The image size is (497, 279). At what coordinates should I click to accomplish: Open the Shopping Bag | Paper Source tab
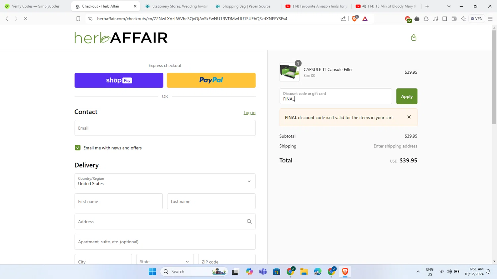(246, 6)
